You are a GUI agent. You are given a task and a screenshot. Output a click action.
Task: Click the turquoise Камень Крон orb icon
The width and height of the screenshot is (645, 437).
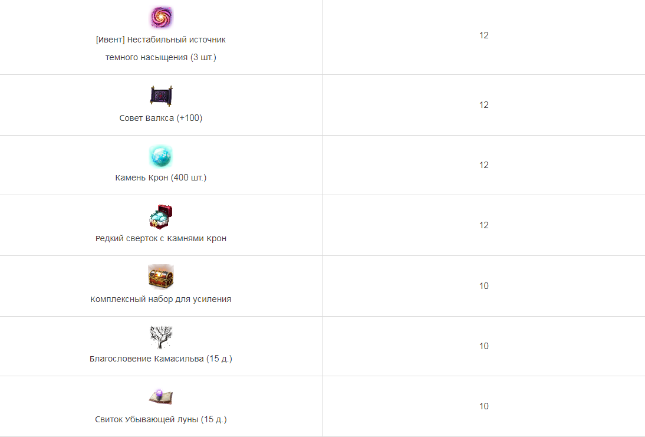[x=161, y=156]
